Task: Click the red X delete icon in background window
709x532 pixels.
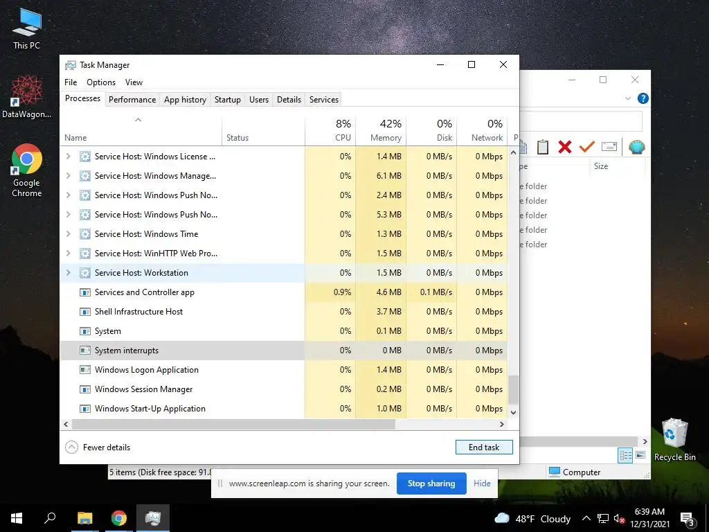Action: (x=565, y=147)
